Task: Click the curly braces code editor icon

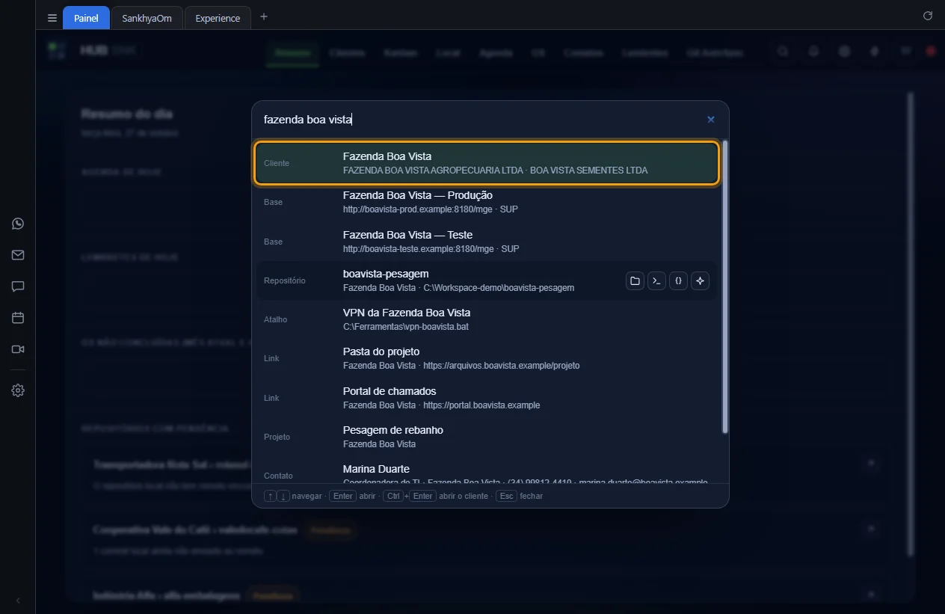Action: (x=678, y=281)
